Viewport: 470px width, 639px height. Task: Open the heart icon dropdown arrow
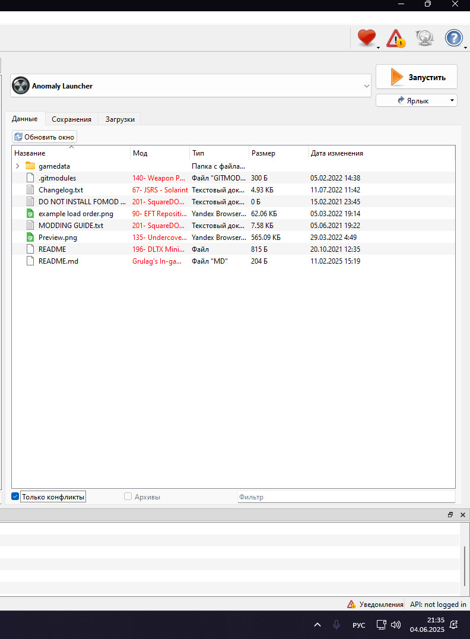(379, 48)
